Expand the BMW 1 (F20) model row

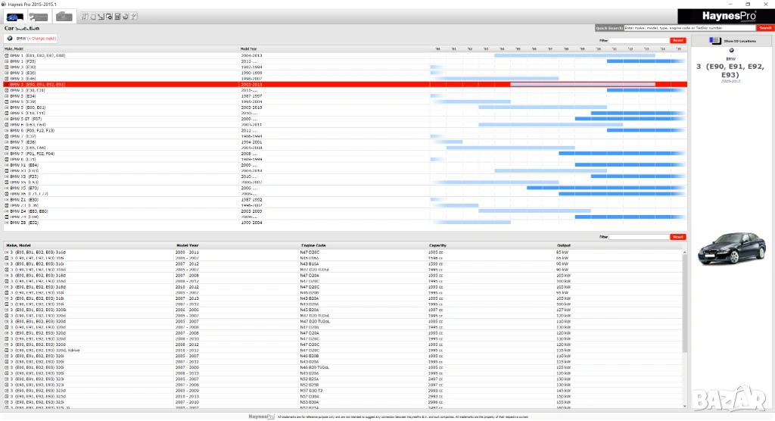(7, 61)
